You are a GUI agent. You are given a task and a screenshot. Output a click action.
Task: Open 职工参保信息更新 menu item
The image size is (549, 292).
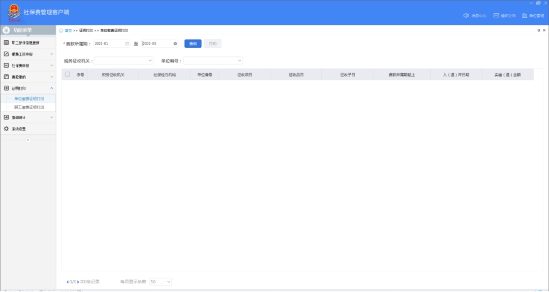(28, 43)
